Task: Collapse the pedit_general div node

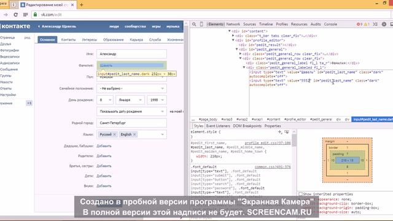Action: click(x=236, y=49)
